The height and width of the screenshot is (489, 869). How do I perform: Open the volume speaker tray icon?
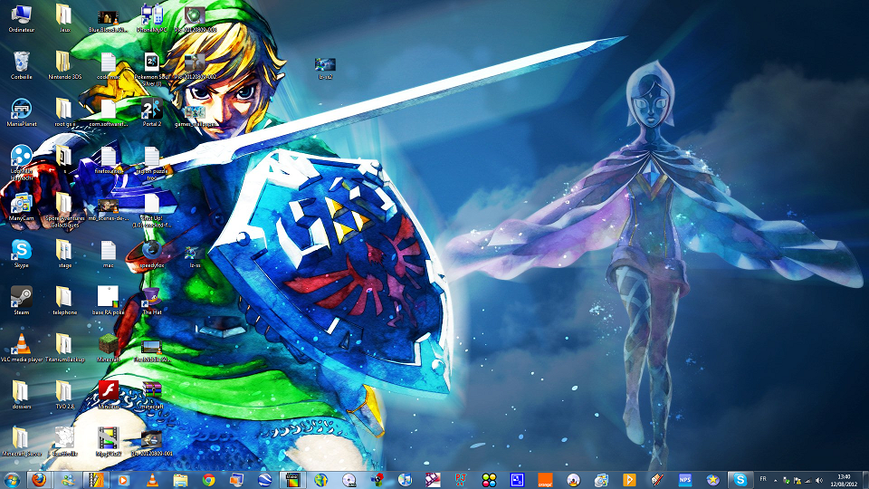pyautogui.click(x=818, y=480)
